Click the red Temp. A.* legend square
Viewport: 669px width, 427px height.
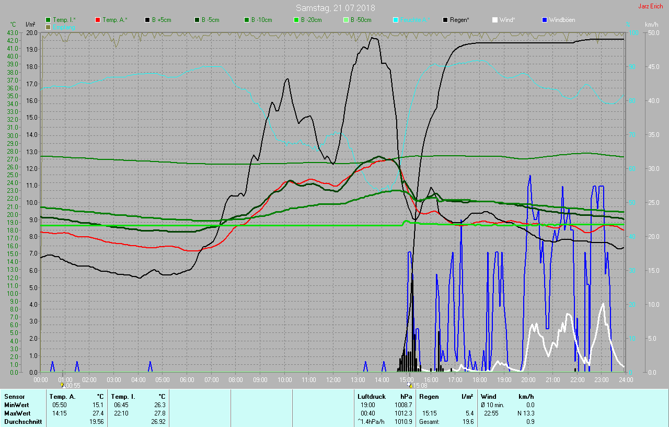pyautogui.click(x=98, y=20)
